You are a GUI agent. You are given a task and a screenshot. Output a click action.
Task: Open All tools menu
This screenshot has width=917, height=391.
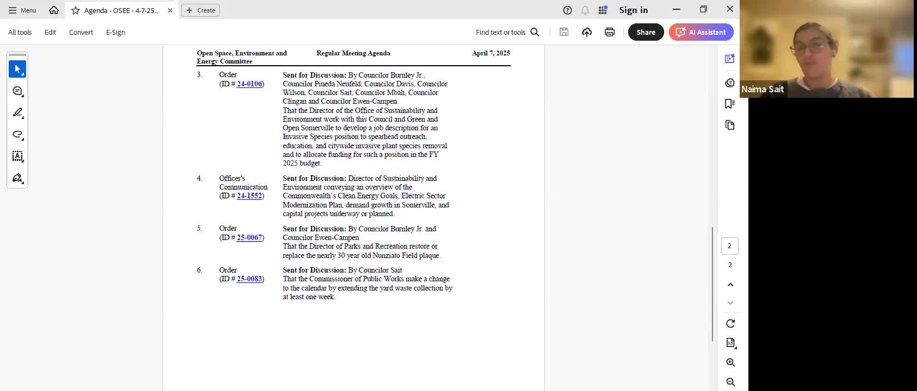20,32
